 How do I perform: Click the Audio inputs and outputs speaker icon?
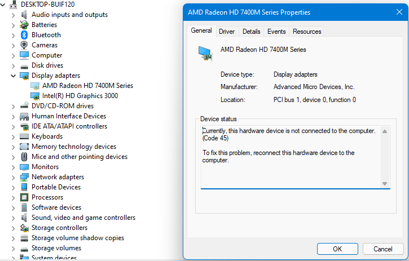pyautogui.click(x=24, y=15)
